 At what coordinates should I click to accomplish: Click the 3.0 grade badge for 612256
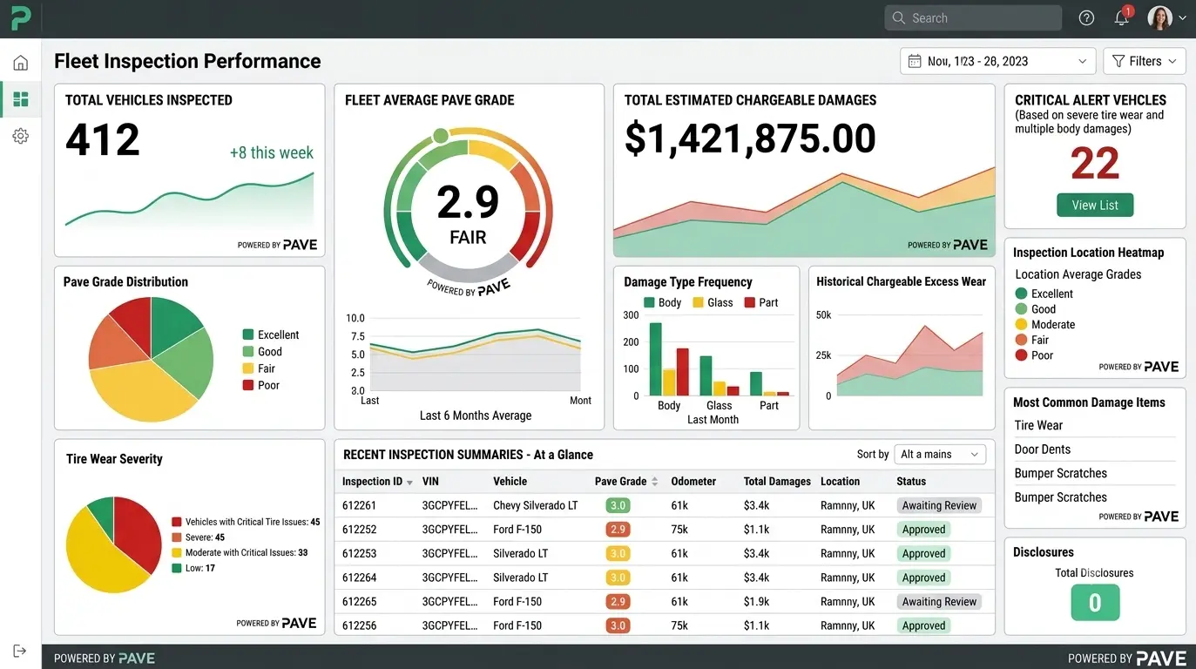618,625
